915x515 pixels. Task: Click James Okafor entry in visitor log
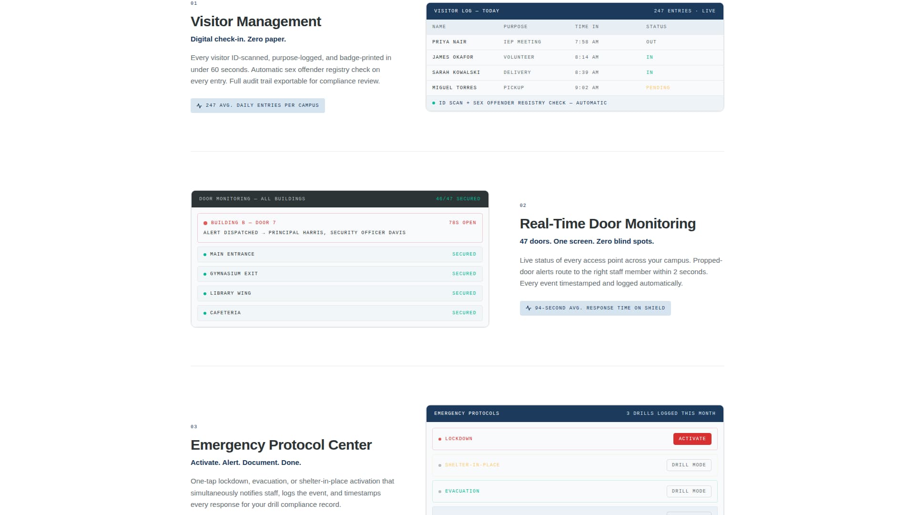(x=452, y=57)
